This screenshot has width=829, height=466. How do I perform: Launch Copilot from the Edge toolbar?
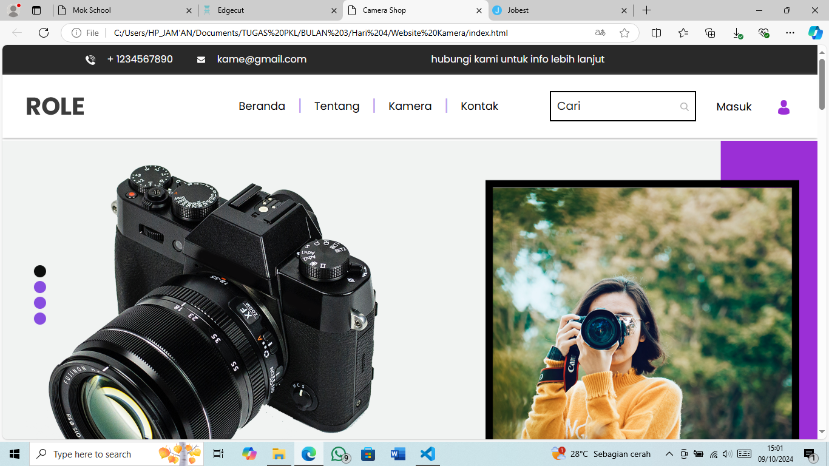click(815, 33)
